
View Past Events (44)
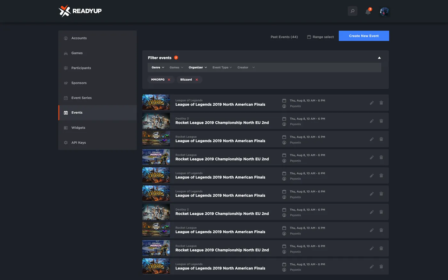(x=284, y=37)
